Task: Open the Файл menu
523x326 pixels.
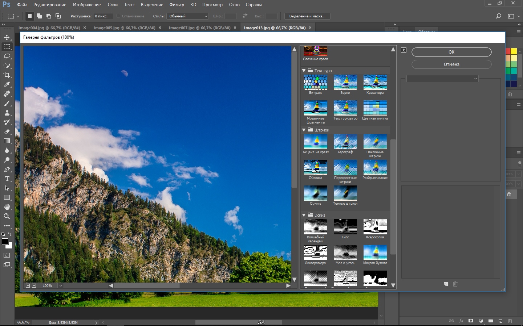Action: click(x=22, y=5)
